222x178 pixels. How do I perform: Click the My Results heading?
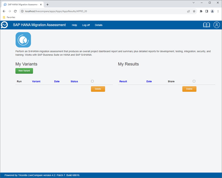tap(129, 64)
